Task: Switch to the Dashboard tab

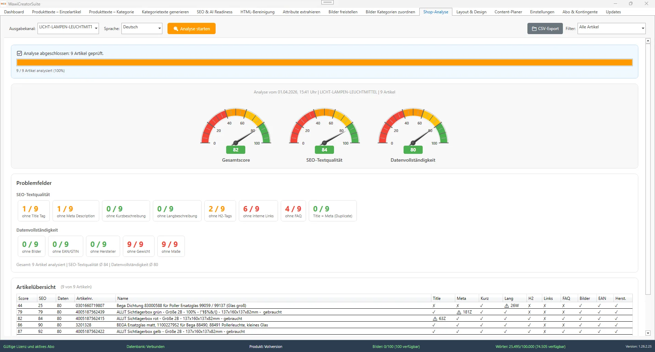Action: [x=14, y=12]
